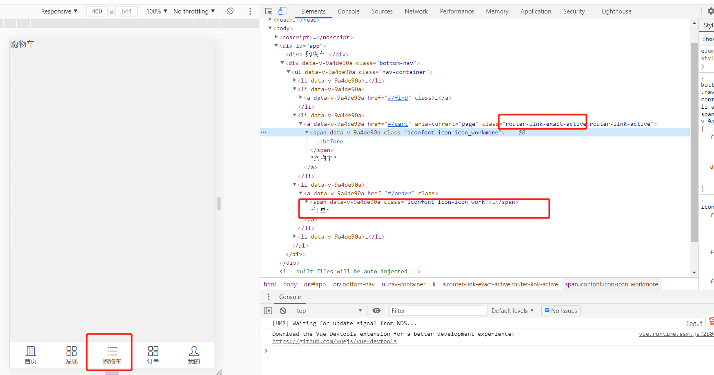Expand the icon-icon_work span node

(307, 202)
